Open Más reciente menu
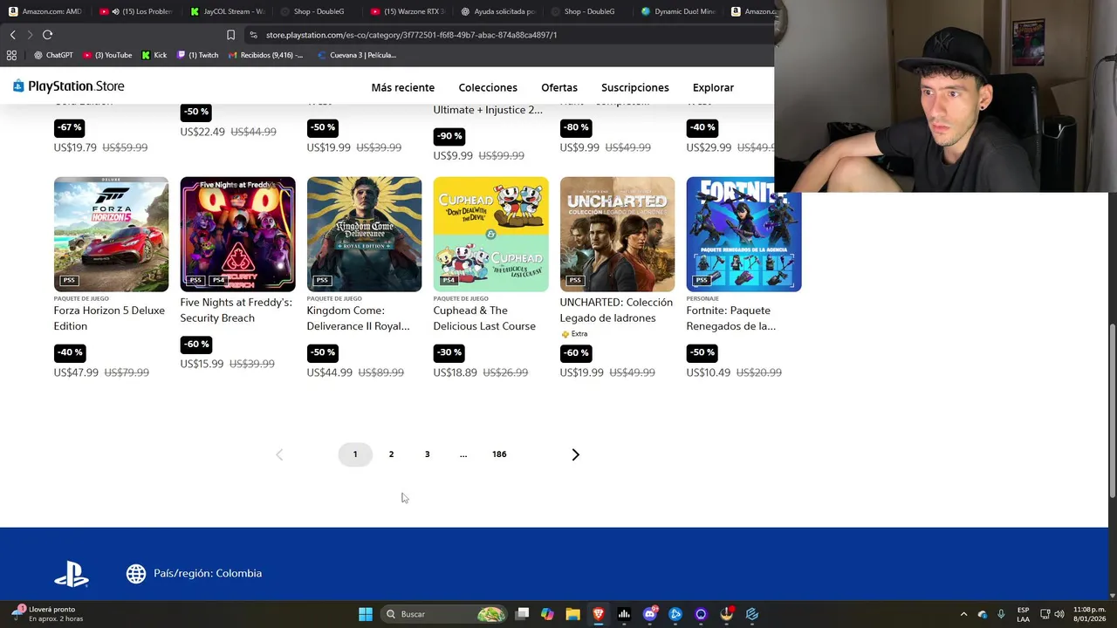The height and width of the screenshot is (628, 1117). point(402,87)
